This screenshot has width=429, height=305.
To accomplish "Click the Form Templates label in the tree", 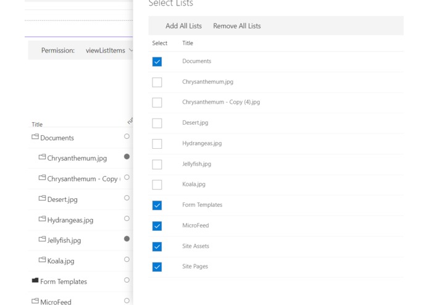I will point(64,282).
